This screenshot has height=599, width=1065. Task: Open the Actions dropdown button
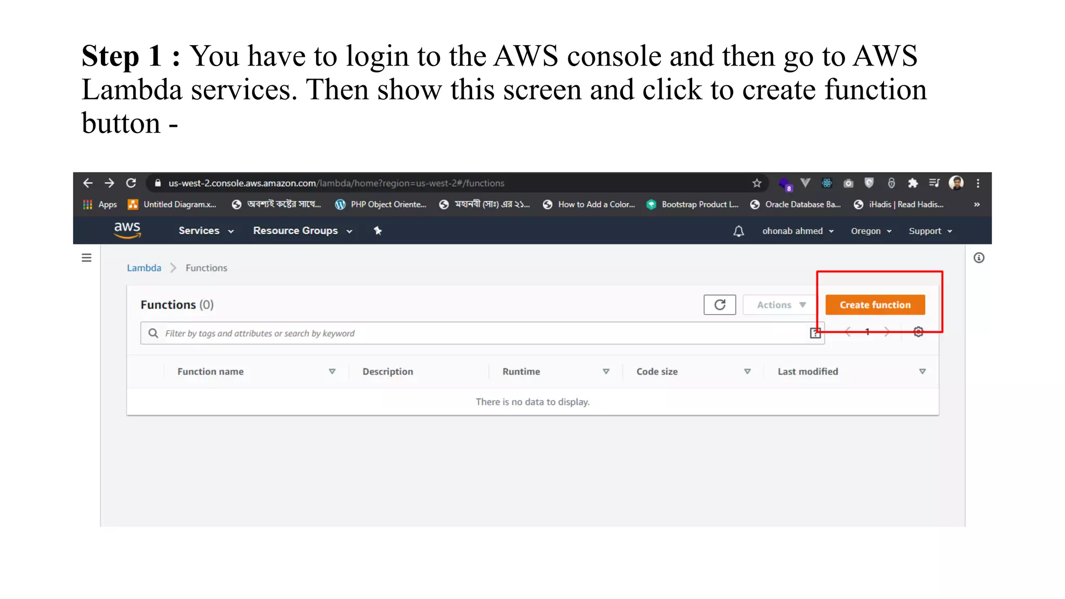pos(781,305)
